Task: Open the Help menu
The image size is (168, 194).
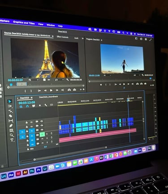Action: 60,26
